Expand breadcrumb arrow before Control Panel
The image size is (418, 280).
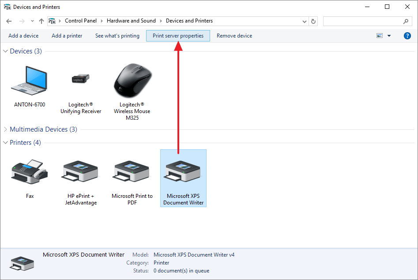coord(60,21)
